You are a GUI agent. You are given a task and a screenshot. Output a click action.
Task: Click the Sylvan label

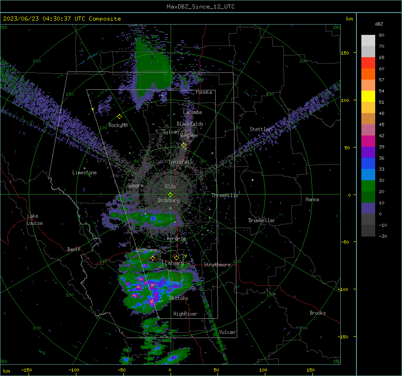pyautogui.click(x=171, y=132)
